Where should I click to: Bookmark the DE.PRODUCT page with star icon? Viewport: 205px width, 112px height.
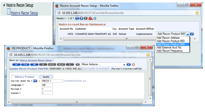tap(148, 54)
